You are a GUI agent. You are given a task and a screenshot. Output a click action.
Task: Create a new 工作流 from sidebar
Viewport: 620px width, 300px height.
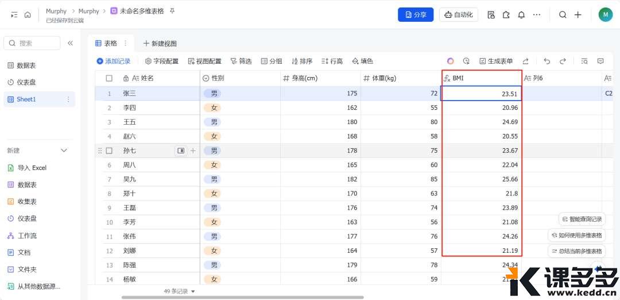click(x=22, y=236)
